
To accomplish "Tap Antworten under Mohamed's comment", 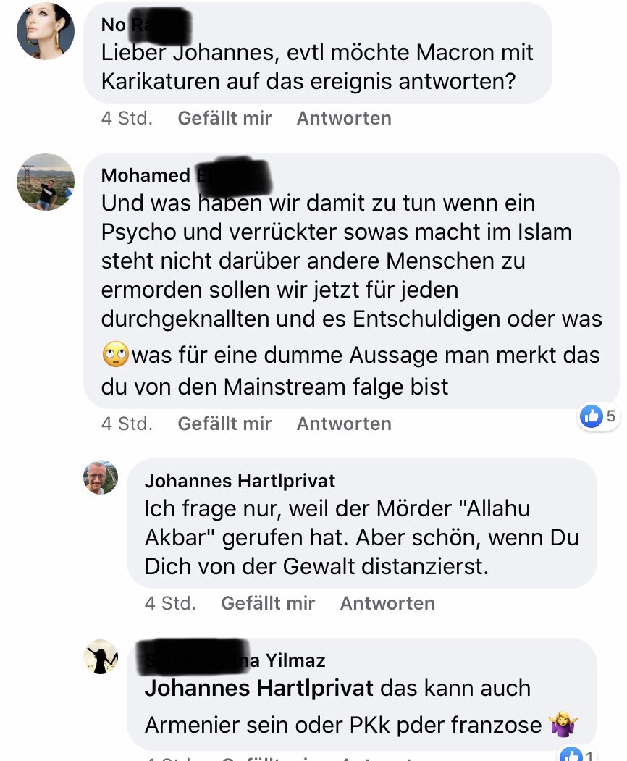I will coord(344,424).
